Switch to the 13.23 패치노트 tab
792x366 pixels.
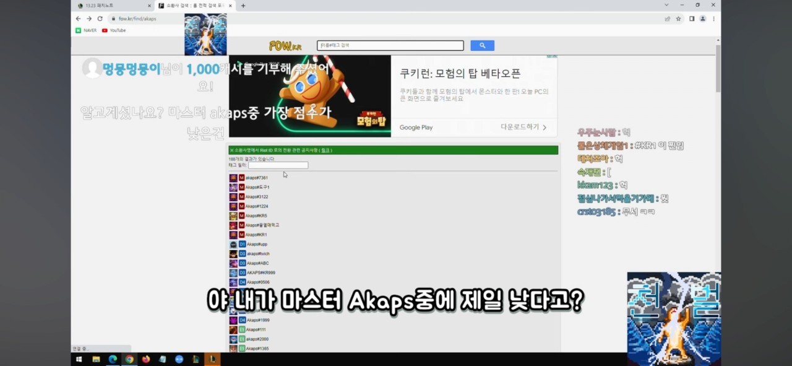tap(111, 6)
